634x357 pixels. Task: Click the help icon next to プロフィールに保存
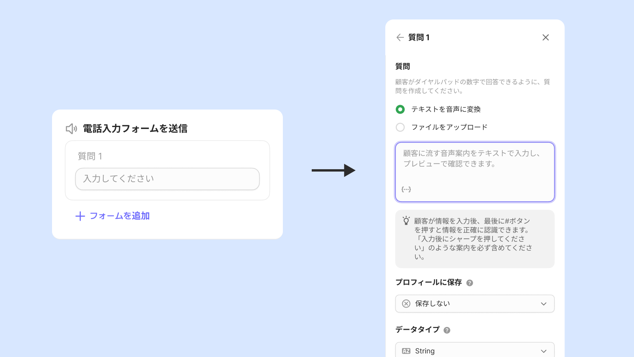469,283
